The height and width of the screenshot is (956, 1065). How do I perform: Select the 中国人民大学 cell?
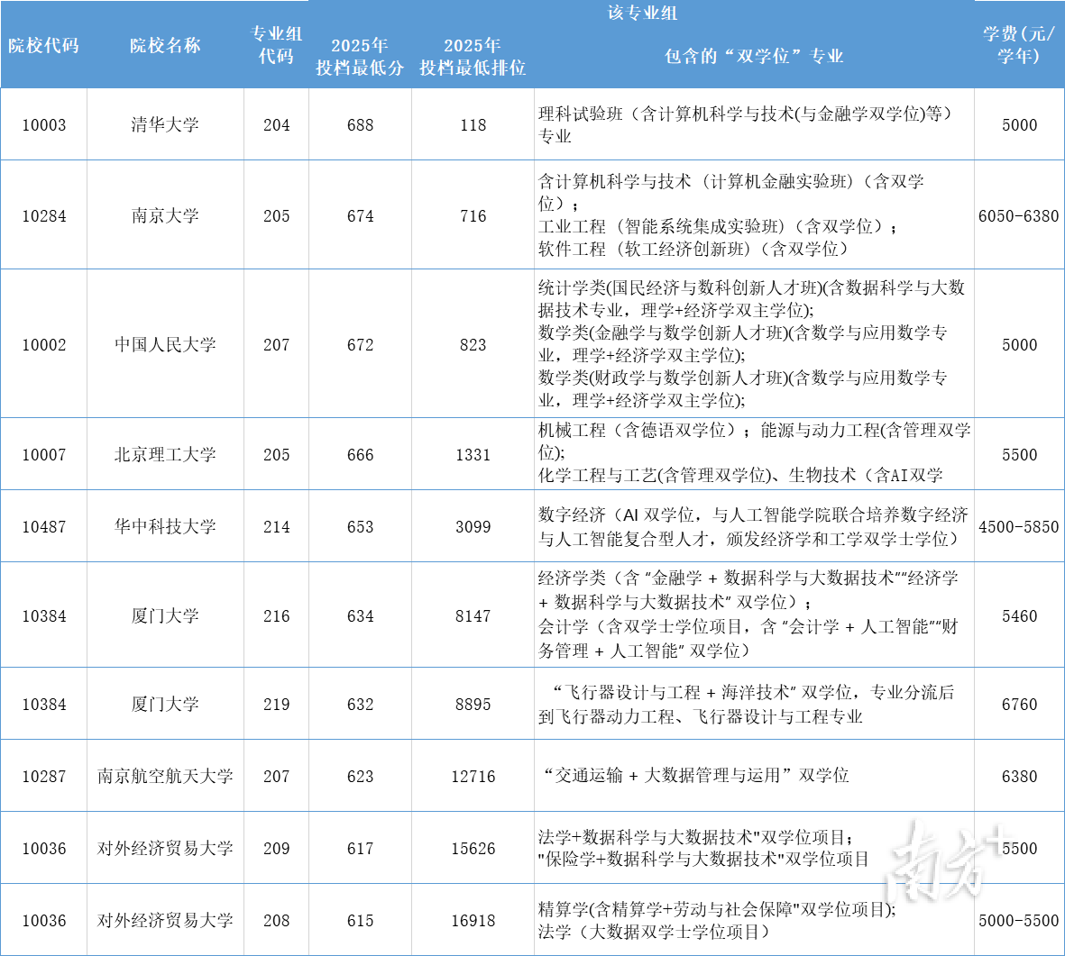[x=165, y=345]
